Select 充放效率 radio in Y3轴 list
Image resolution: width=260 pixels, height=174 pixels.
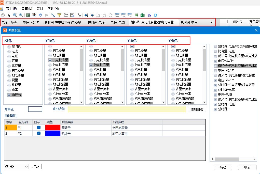(132, 94)
